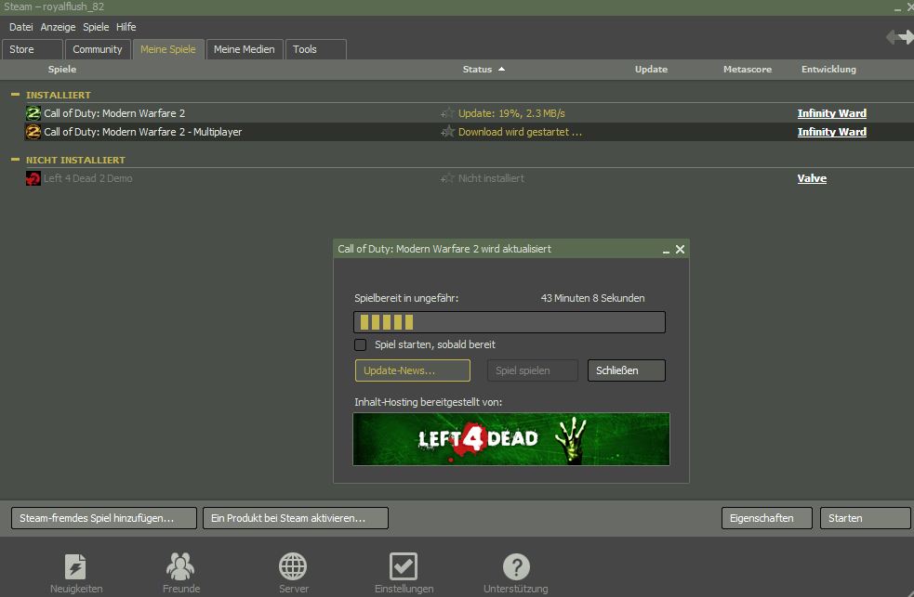Click the Modern Warfare 2 - Multiplayer game icon
The image size is (914, 597).
[x=33, y=132]
